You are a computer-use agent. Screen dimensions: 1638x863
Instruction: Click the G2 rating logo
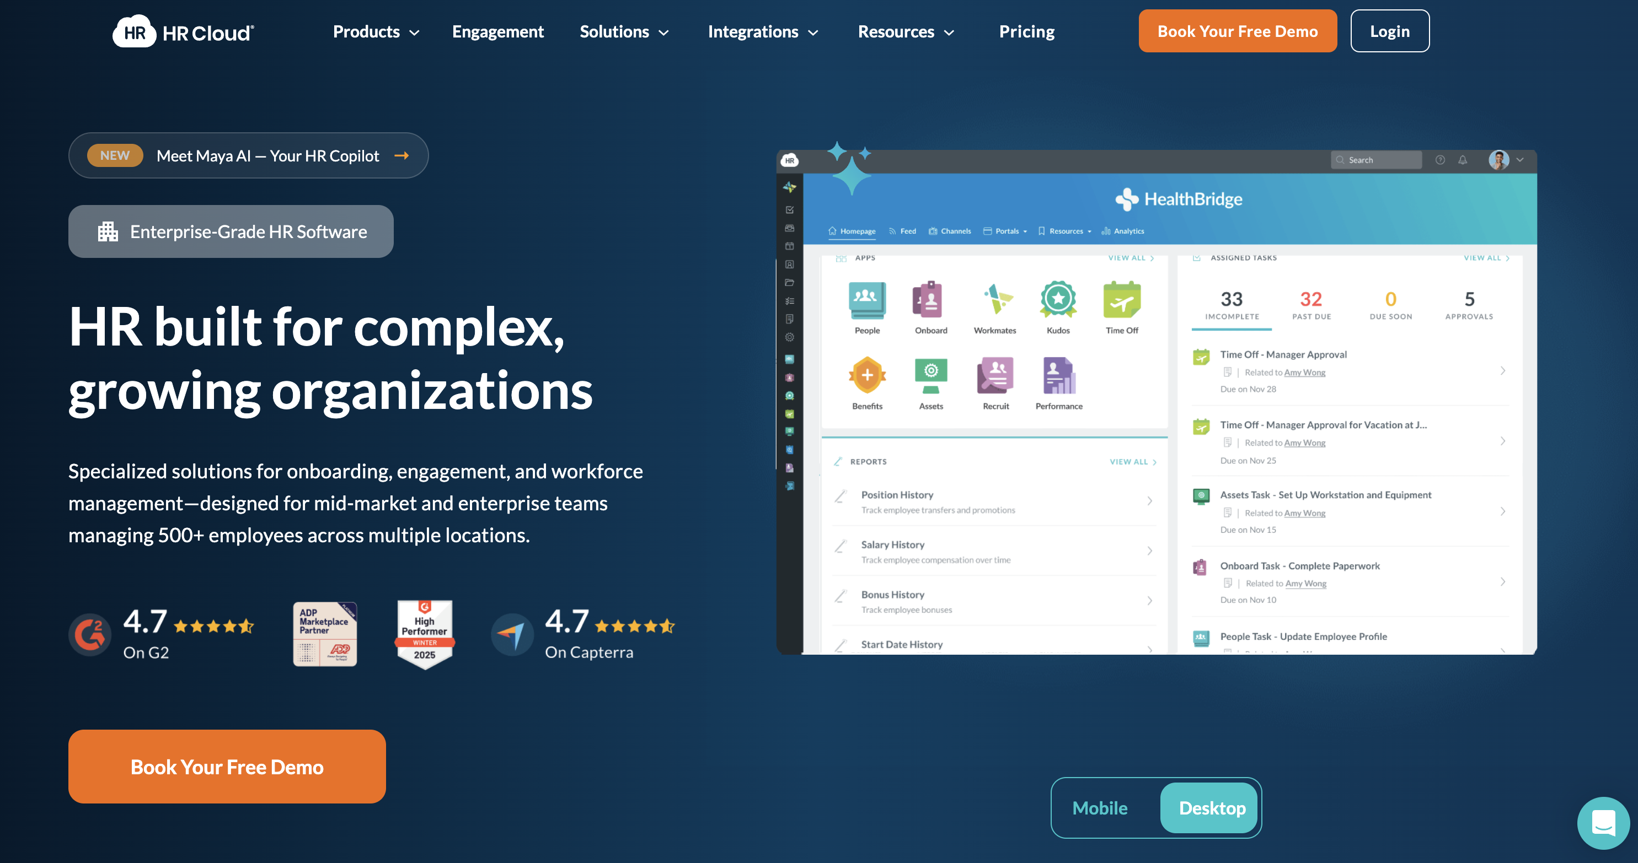click(x=90, y=634)
